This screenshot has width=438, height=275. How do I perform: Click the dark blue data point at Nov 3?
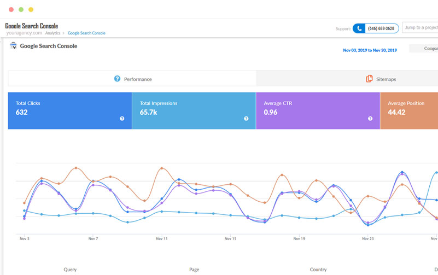24,217
